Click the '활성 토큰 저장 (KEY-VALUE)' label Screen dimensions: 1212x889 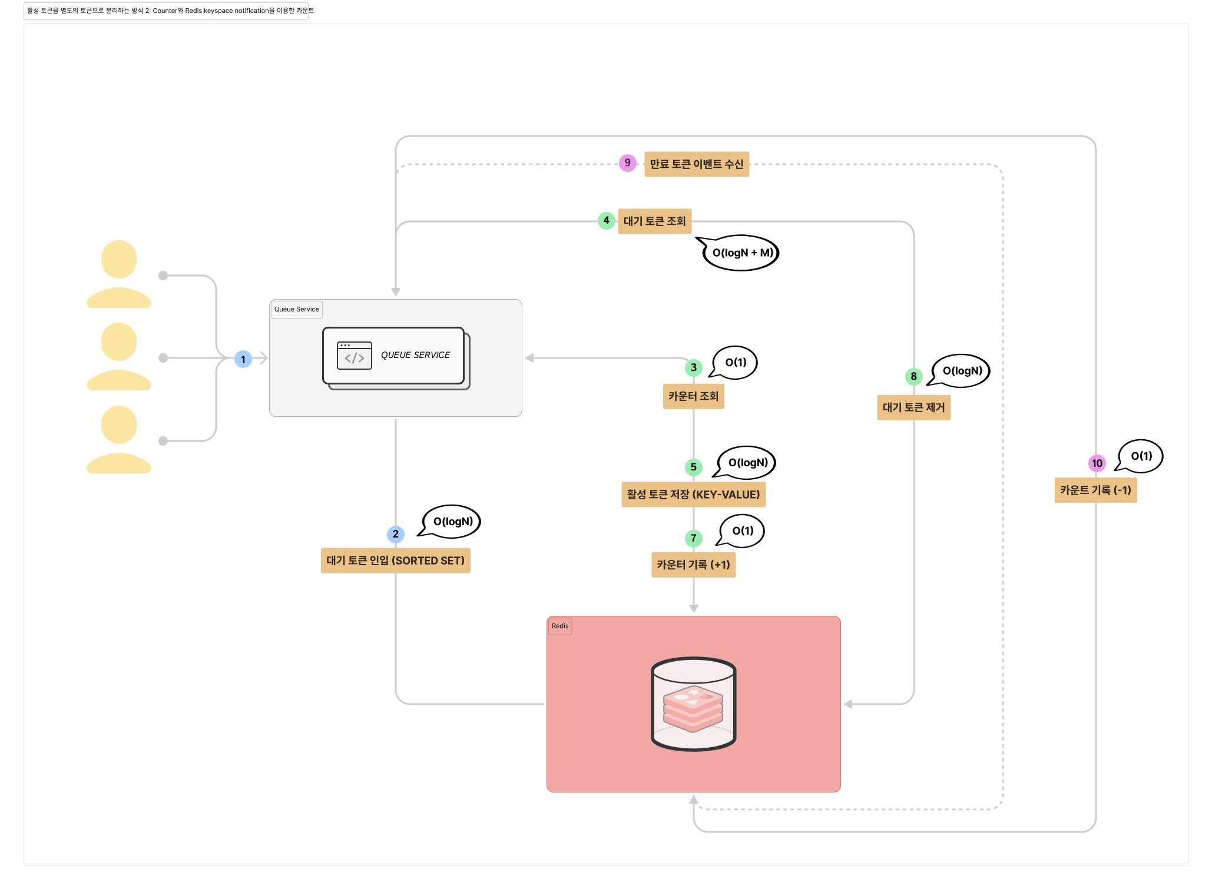click(693, 495)
